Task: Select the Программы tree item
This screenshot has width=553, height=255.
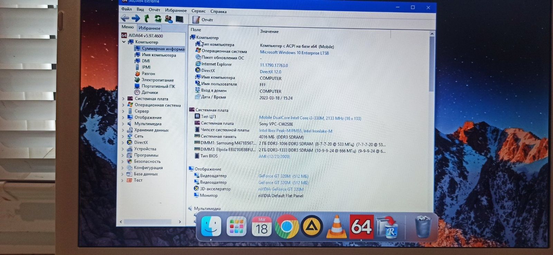Action: (142, 155)
